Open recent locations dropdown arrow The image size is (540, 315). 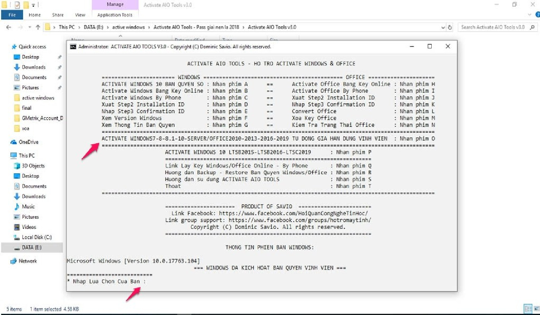pos(30,27)
